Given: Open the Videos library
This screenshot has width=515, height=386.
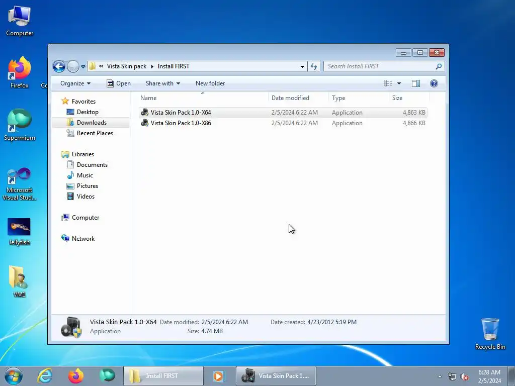Looking at the screenshot, I should pyautogui.click(x=85, y=197).
